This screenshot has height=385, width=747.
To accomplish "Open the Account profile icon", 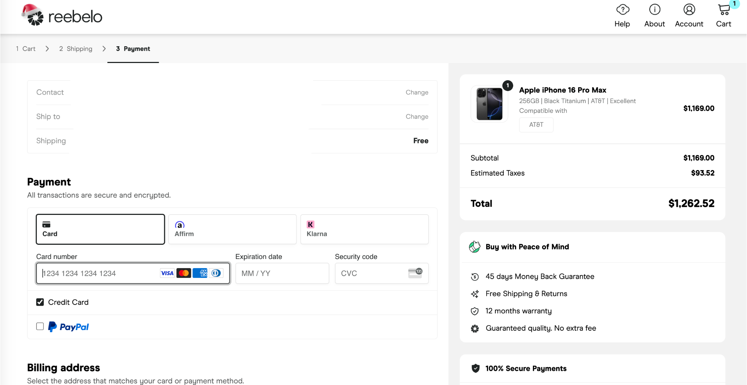I will click(689, 10).
